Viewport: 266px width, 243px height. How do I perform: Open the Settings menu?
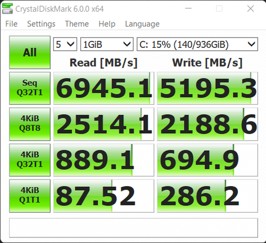pyautogui.click(x=41, y=24)
